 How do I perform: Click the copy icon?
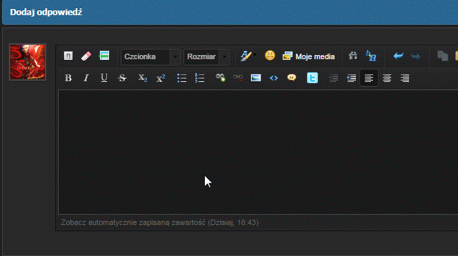tap(443, 56)
